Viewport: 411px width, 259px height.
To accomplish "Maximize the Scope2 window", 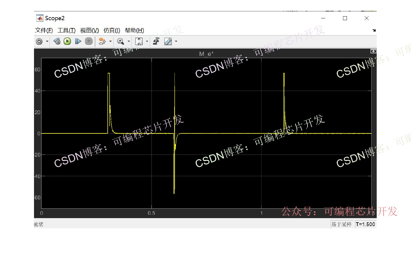I will [345, 18].
